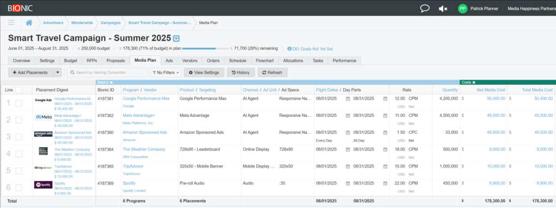556x208 pixels.
Task: Click the 50,400.00 net media cost value
Action: click(x=496, y=99)
